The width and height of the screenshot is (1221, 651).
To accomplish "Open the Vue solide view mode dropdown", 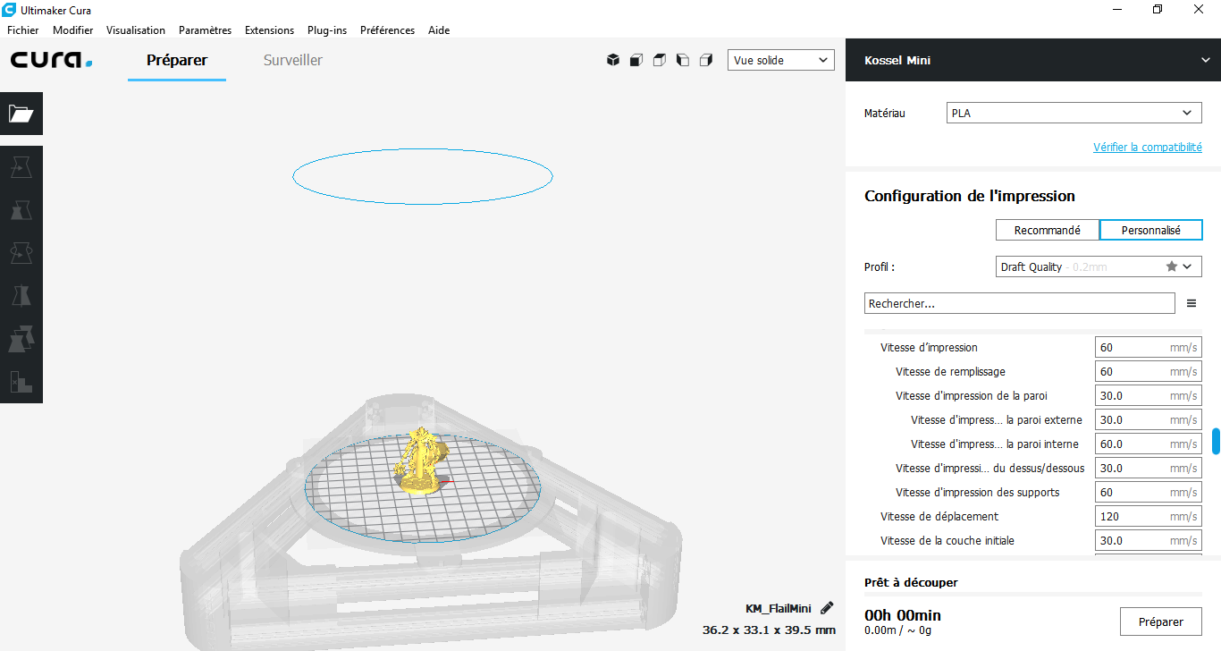I will [781, 60].
